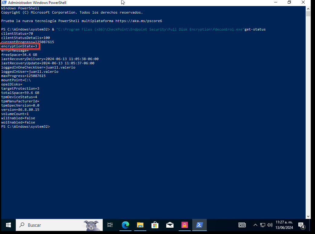
Task: Open Task View from the taskbar
Action: click(110, 225)
